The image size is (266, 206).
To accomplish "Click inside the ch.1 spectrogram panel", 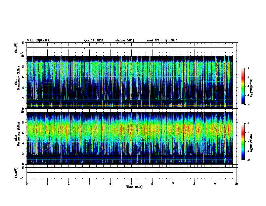I will click(x=130, y=82).
